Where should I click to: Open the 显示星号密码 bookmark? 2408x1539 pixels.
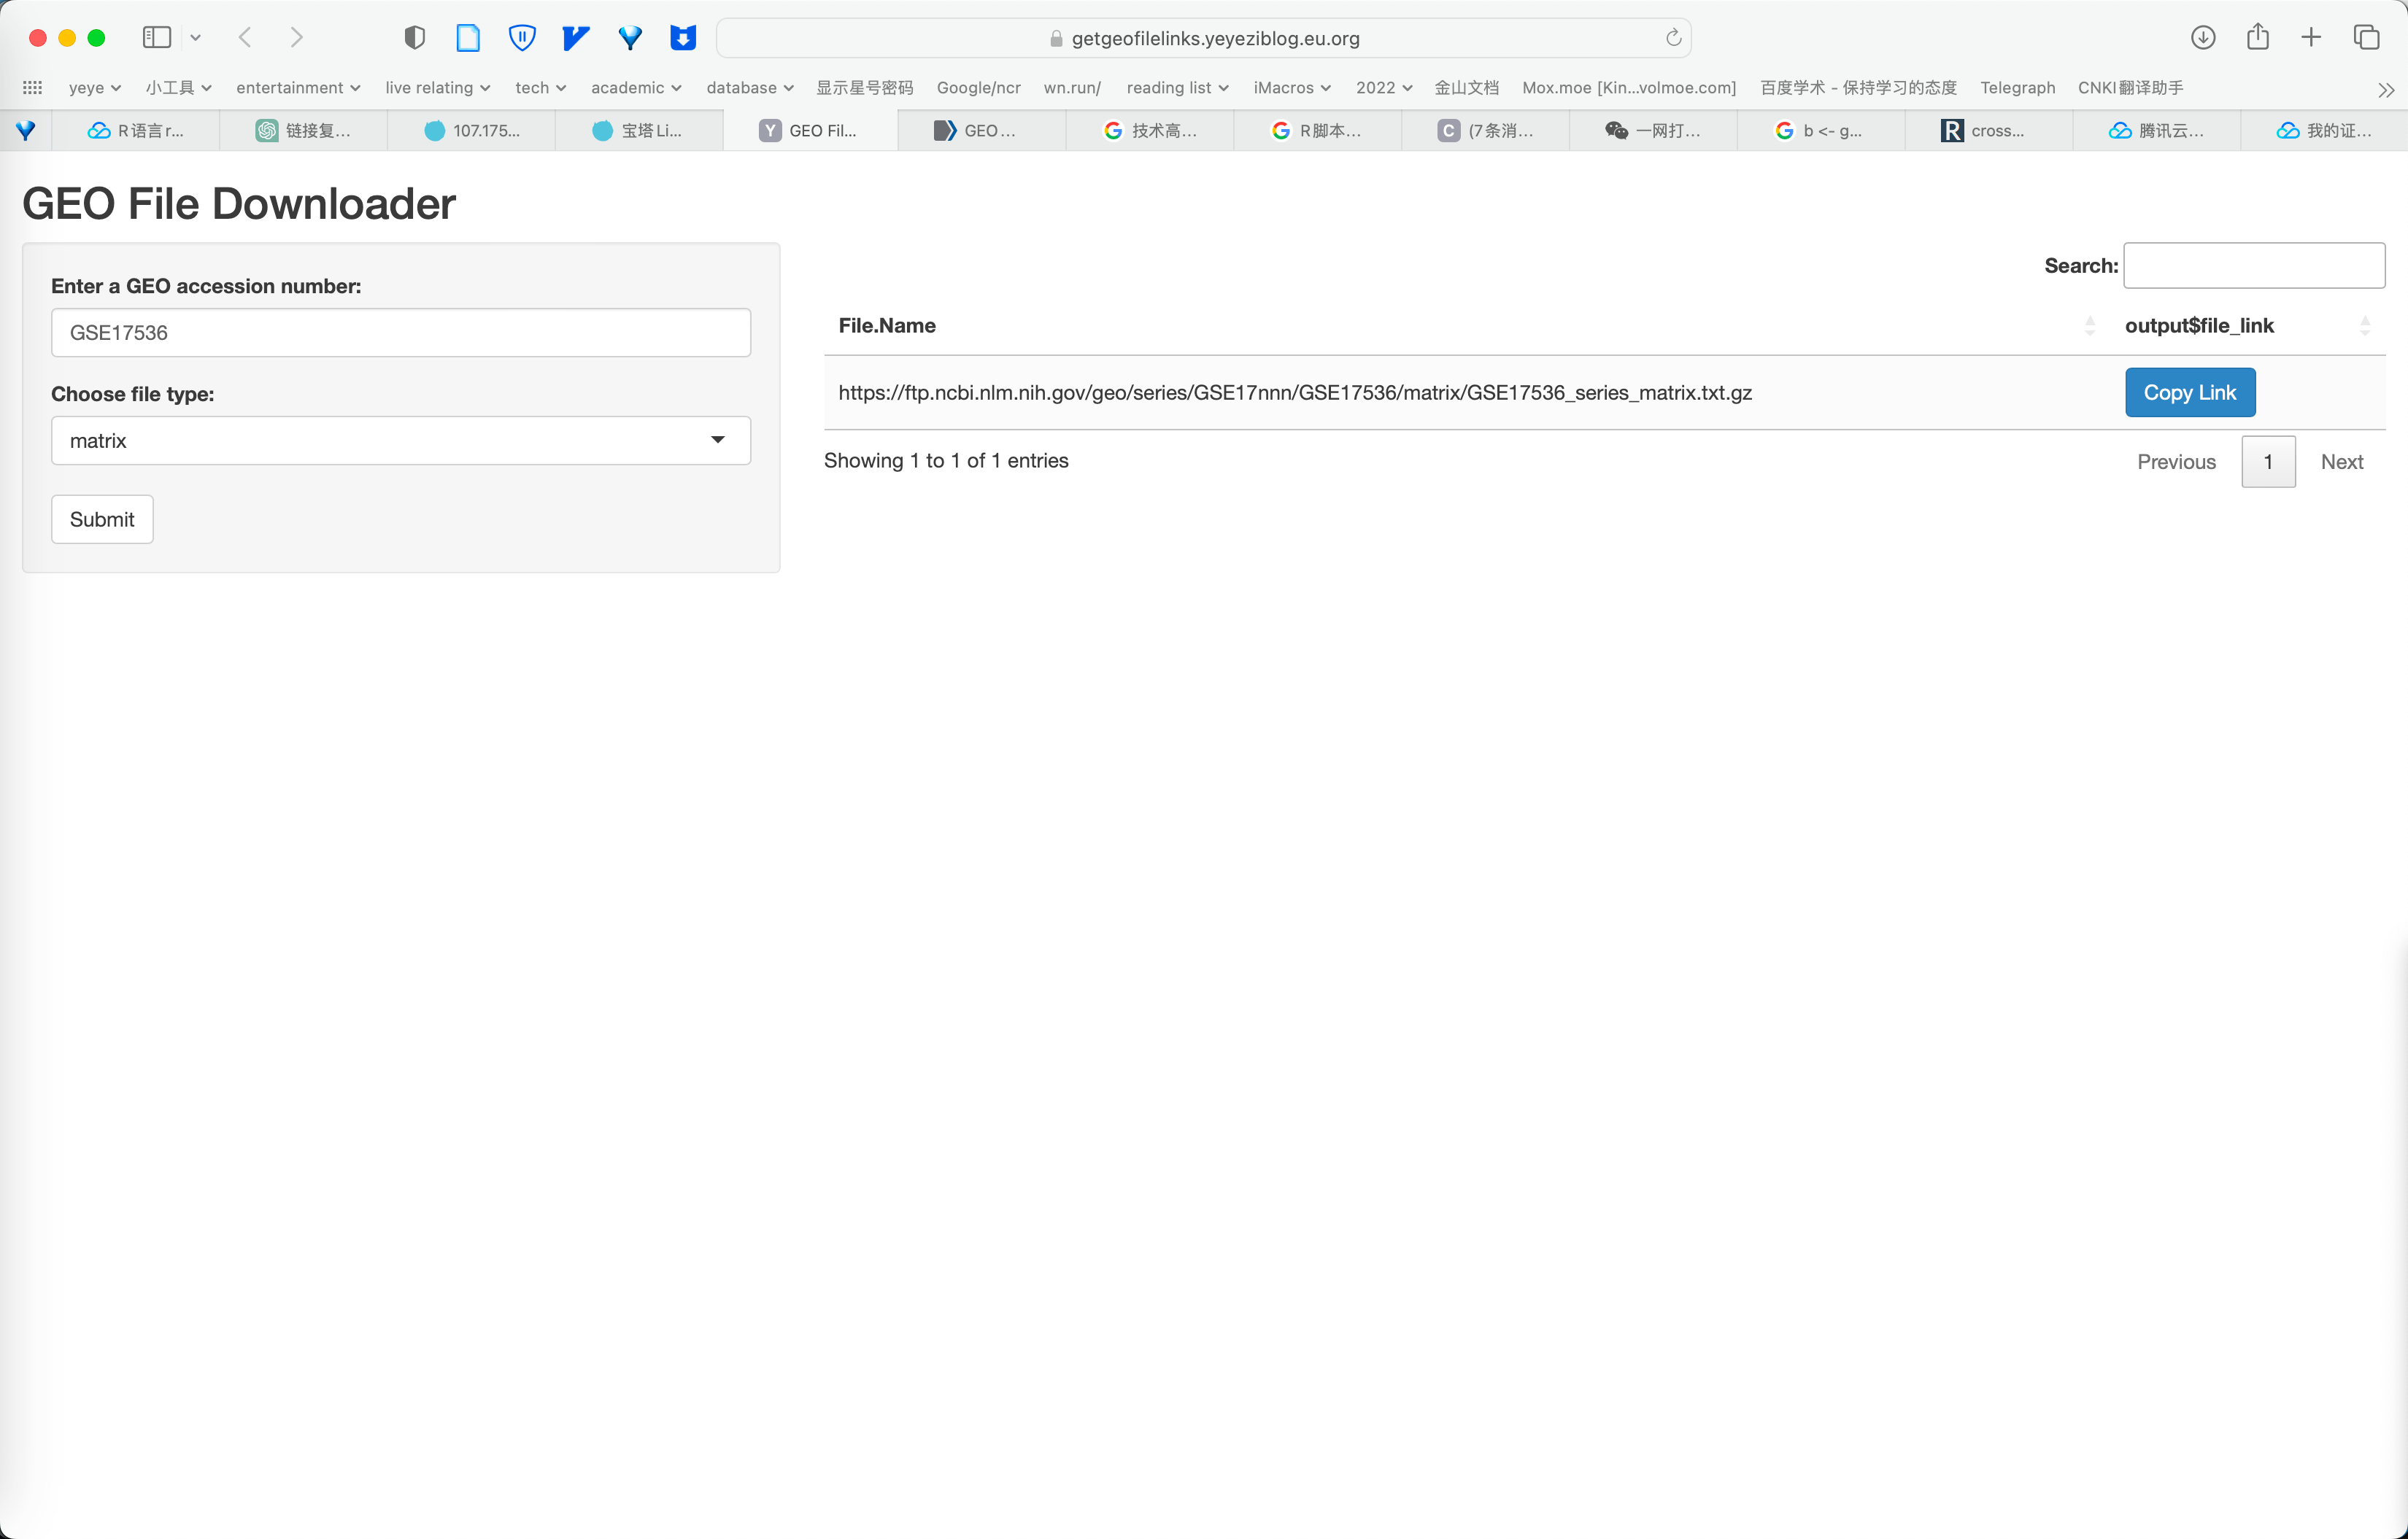coord(865,88)
